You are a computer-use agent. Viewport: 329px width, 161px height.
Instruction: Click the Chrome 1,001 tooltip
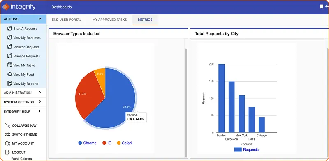(x=136, y=117)
